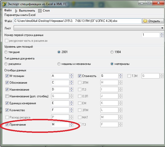Choose машины и механизмы document type
165x147 pixels.
pos(59,64)
